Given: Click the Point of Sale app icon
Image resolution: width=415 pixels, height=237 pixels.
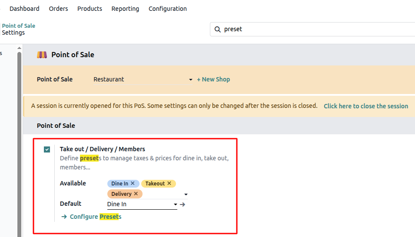Looking at the screenshot, I should 42,55.
